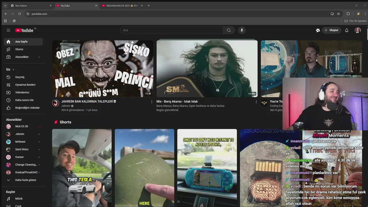Click the install/cast icon in address bar
The height and width of the screenshot is (207, 368).
coord(332,14)
